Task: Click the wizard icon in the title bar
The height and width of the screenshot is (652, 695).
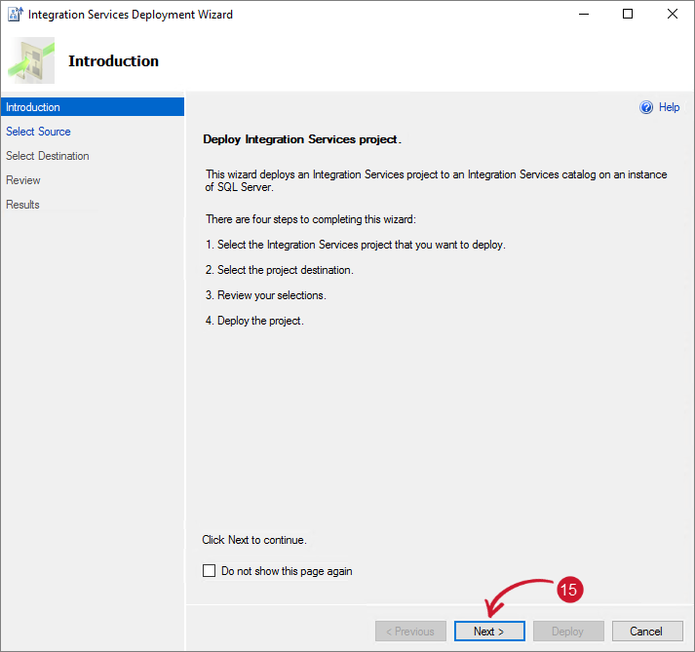Action: click(15, 15)
